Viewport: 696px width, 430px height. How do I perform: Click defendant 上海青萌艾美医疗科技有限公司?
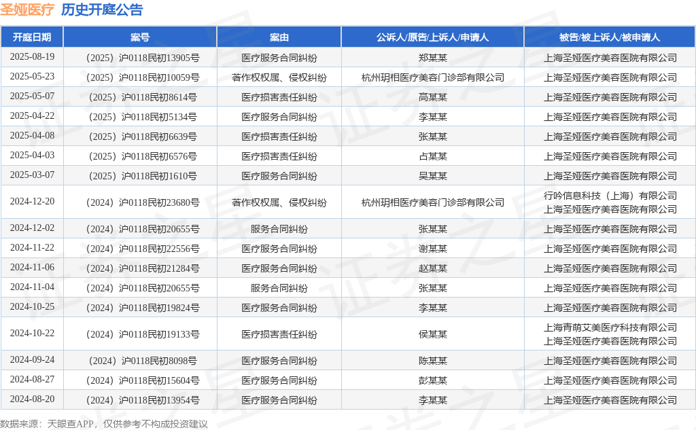point(610,327)
